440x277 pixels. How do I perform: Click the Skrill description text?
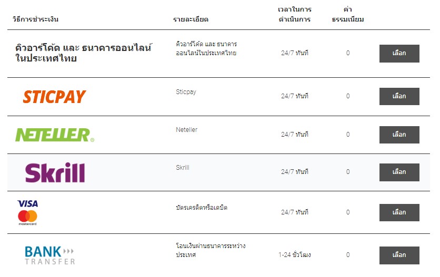(183, 168)
